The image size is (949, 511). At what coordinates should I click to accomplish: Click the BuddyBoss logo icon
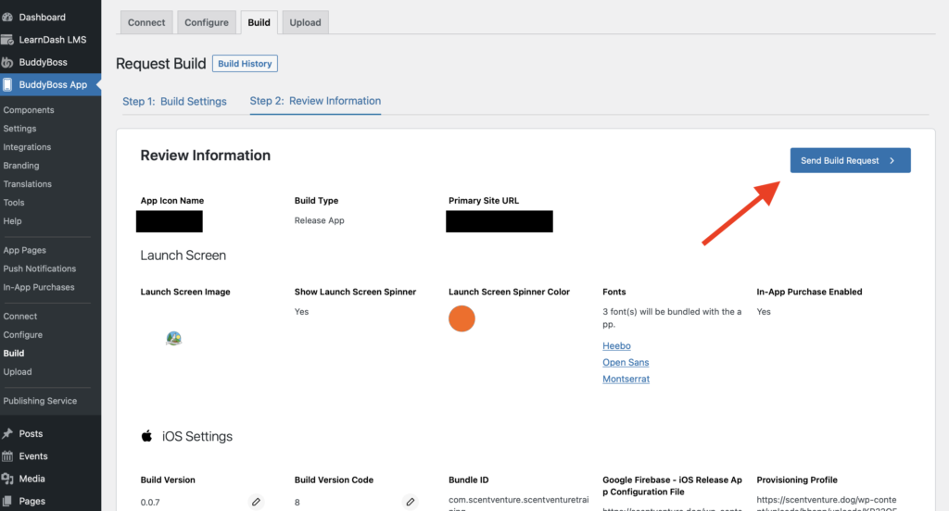click(8, 62)
